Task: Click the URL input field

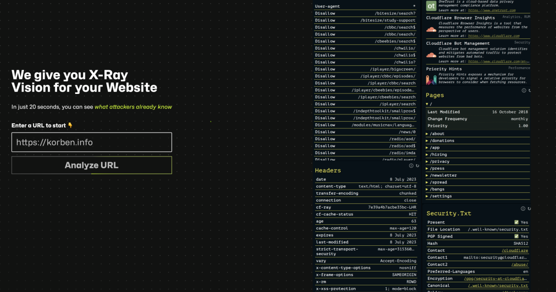Action: click(x=92, y=142)
